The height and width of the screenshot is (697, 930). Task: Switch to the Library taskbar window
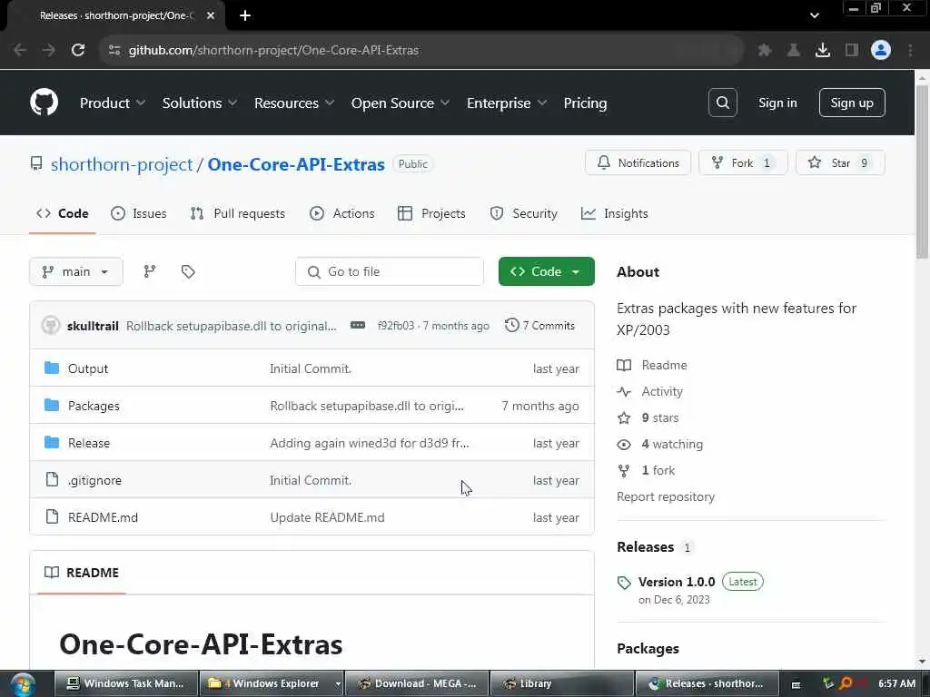click(561, 683)
